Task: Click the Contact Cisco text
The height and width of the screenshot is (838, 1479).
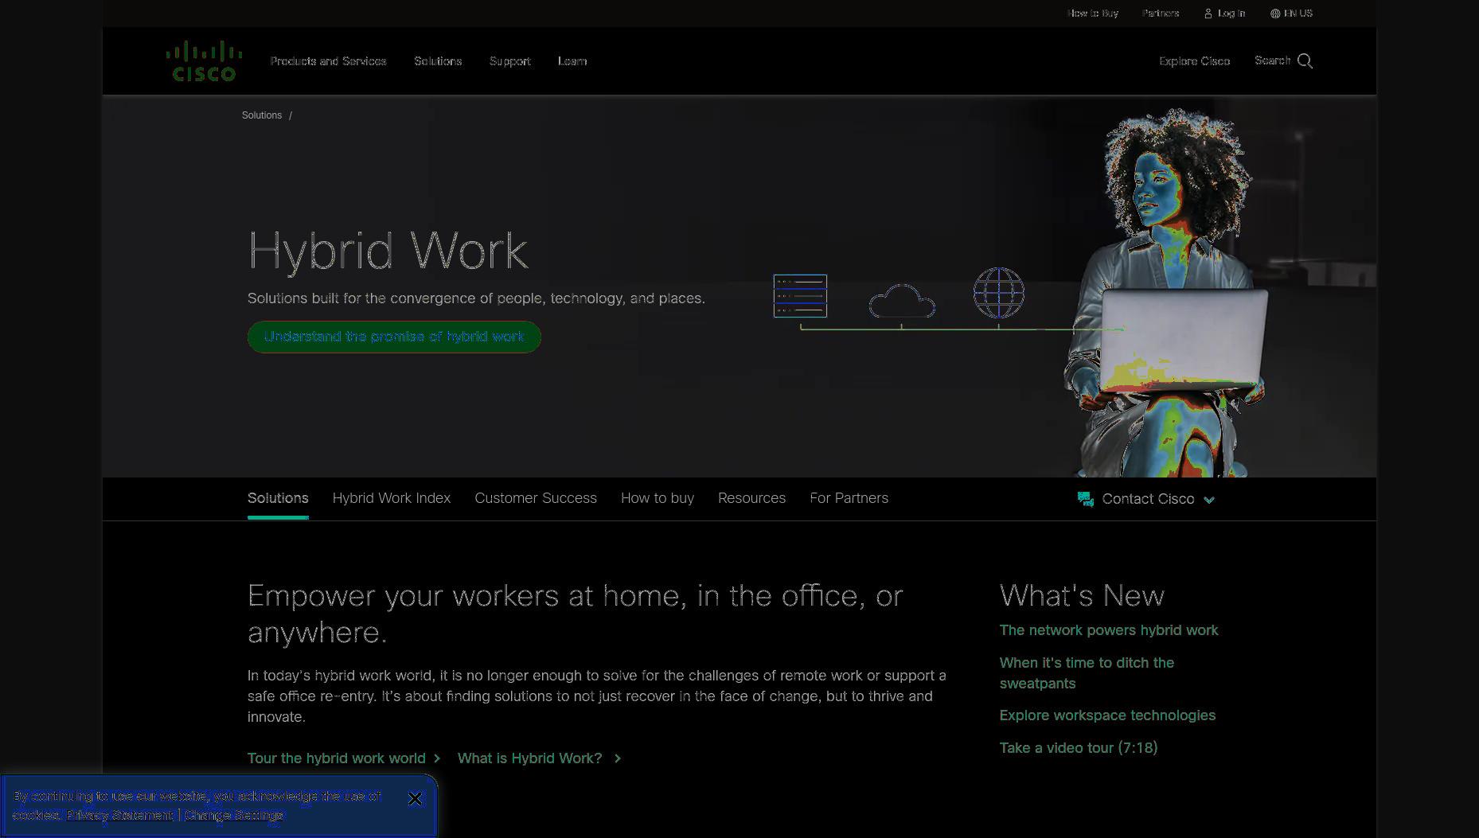Action: tap(1148, 499)
